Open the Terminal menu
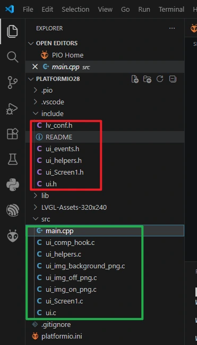The height and width of the screenshot is (345, 197). point(172,9)
